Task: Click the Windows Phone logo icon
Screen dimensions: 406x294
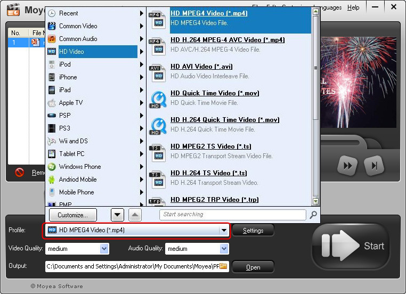Action: (52, 167)
